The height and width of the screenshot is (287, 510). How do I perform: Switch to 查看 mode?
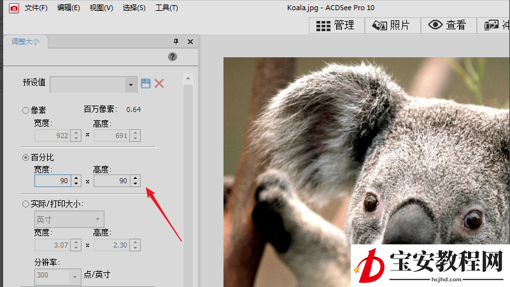tap(448, 25)
